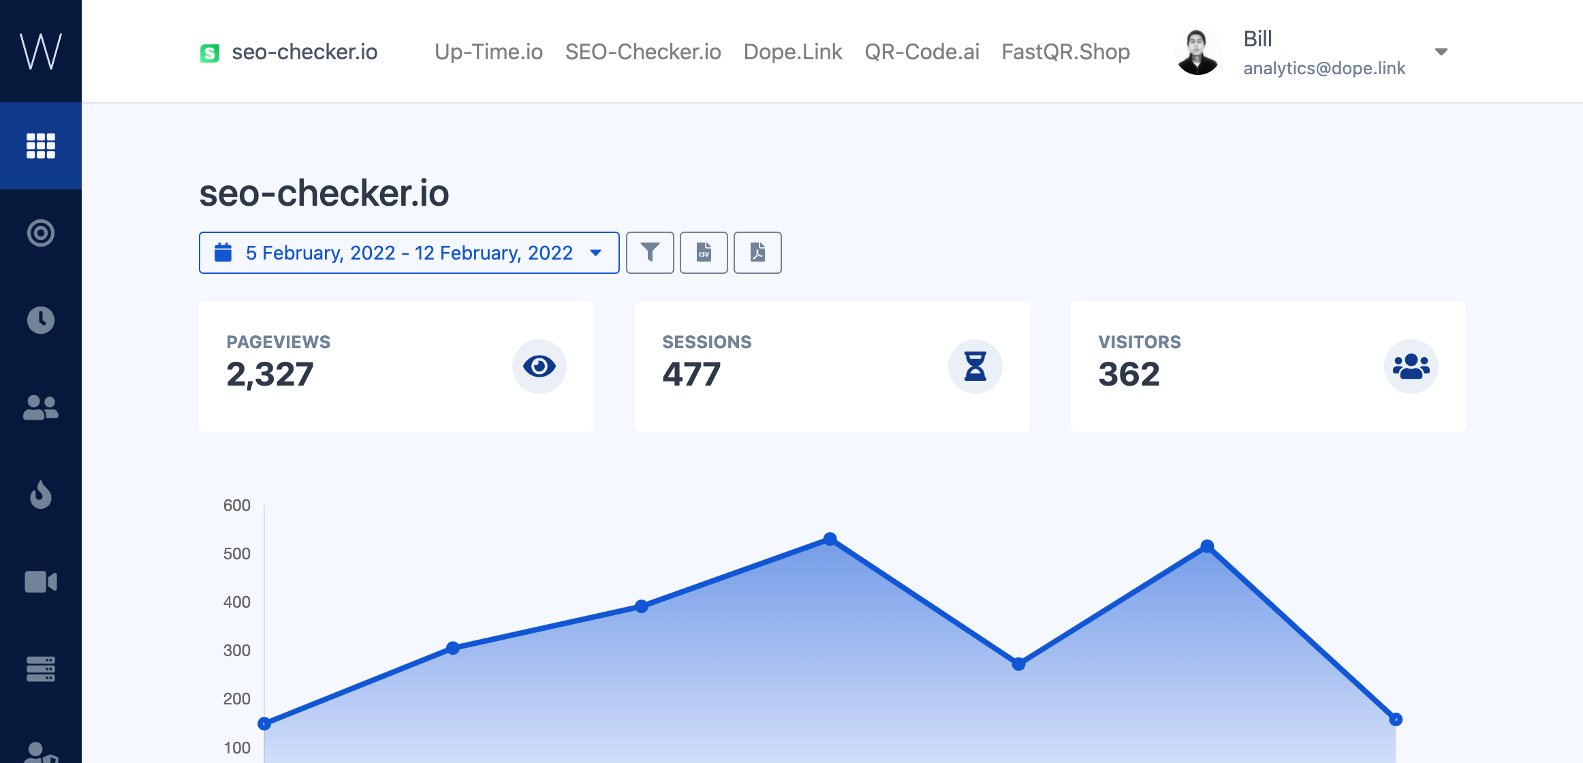Open recordings via the video camera icon
This screenshot has height=763, width=1583.
[x=41, y=582]
